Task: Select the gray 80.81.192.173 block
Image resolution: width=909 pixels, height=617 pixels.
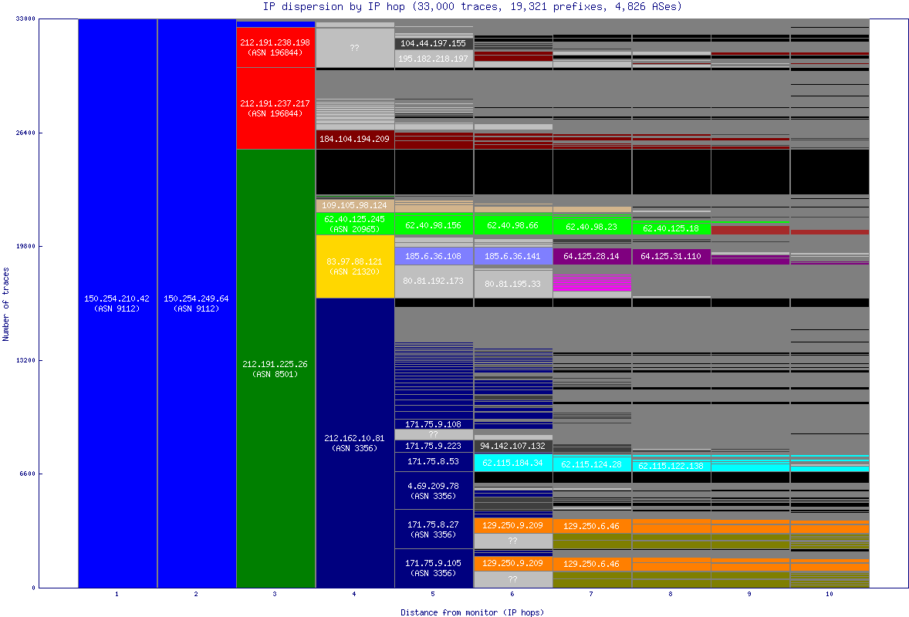Action: pos(433,281)
